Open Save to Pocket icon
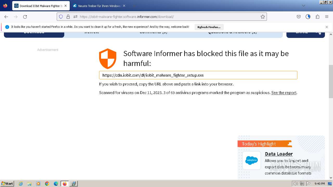Screen dimensions: 333x187 299,17
